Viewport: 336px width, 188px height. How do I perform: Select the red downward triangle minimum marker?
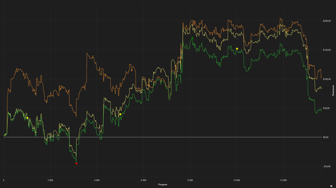point(76,164)
